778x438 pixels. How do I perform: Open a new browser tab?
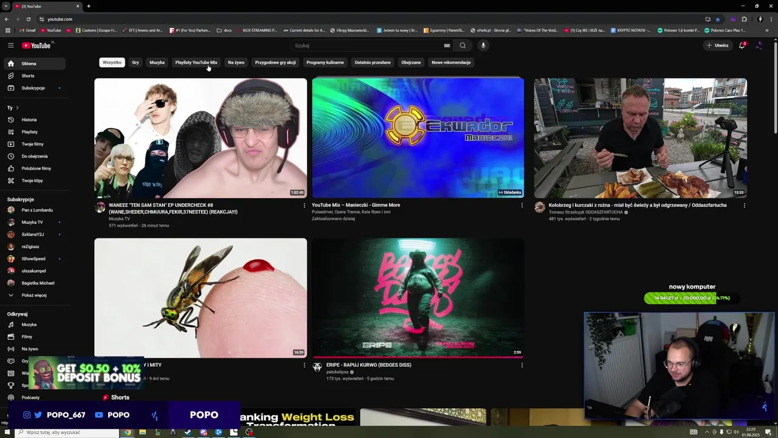(x=88, y=6)
